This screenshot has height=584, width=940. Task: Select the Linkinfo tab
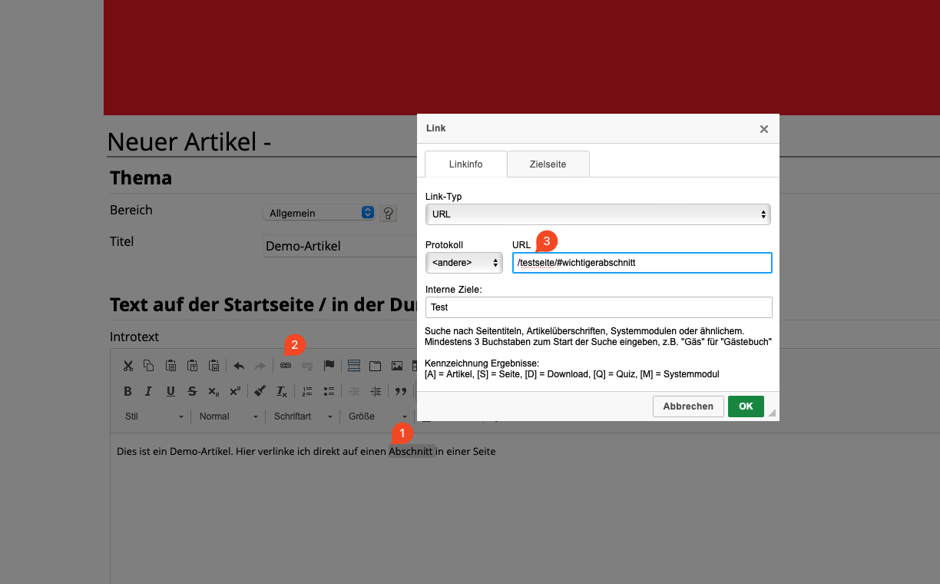465,164
